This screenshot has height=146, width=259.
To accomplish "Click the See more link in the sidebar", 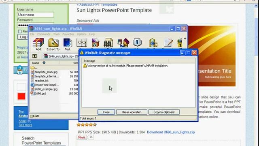I will point(25,125).
